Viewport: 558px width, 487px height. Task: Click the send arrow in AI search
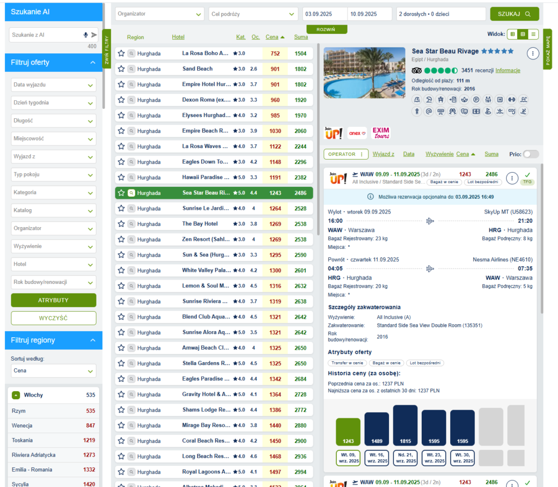[94, 35]
